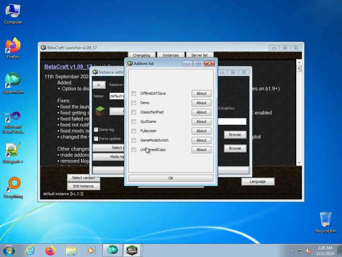Click changelog scrollbar up arrow
This screenshot has height=257, width=342.
click(299, 62)
